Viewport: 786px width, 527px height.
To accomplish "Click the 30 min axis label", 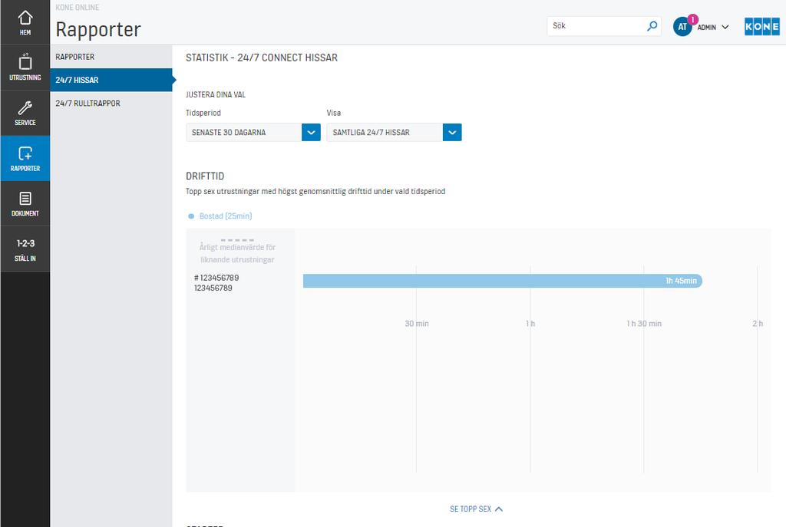I will [417, 324].
